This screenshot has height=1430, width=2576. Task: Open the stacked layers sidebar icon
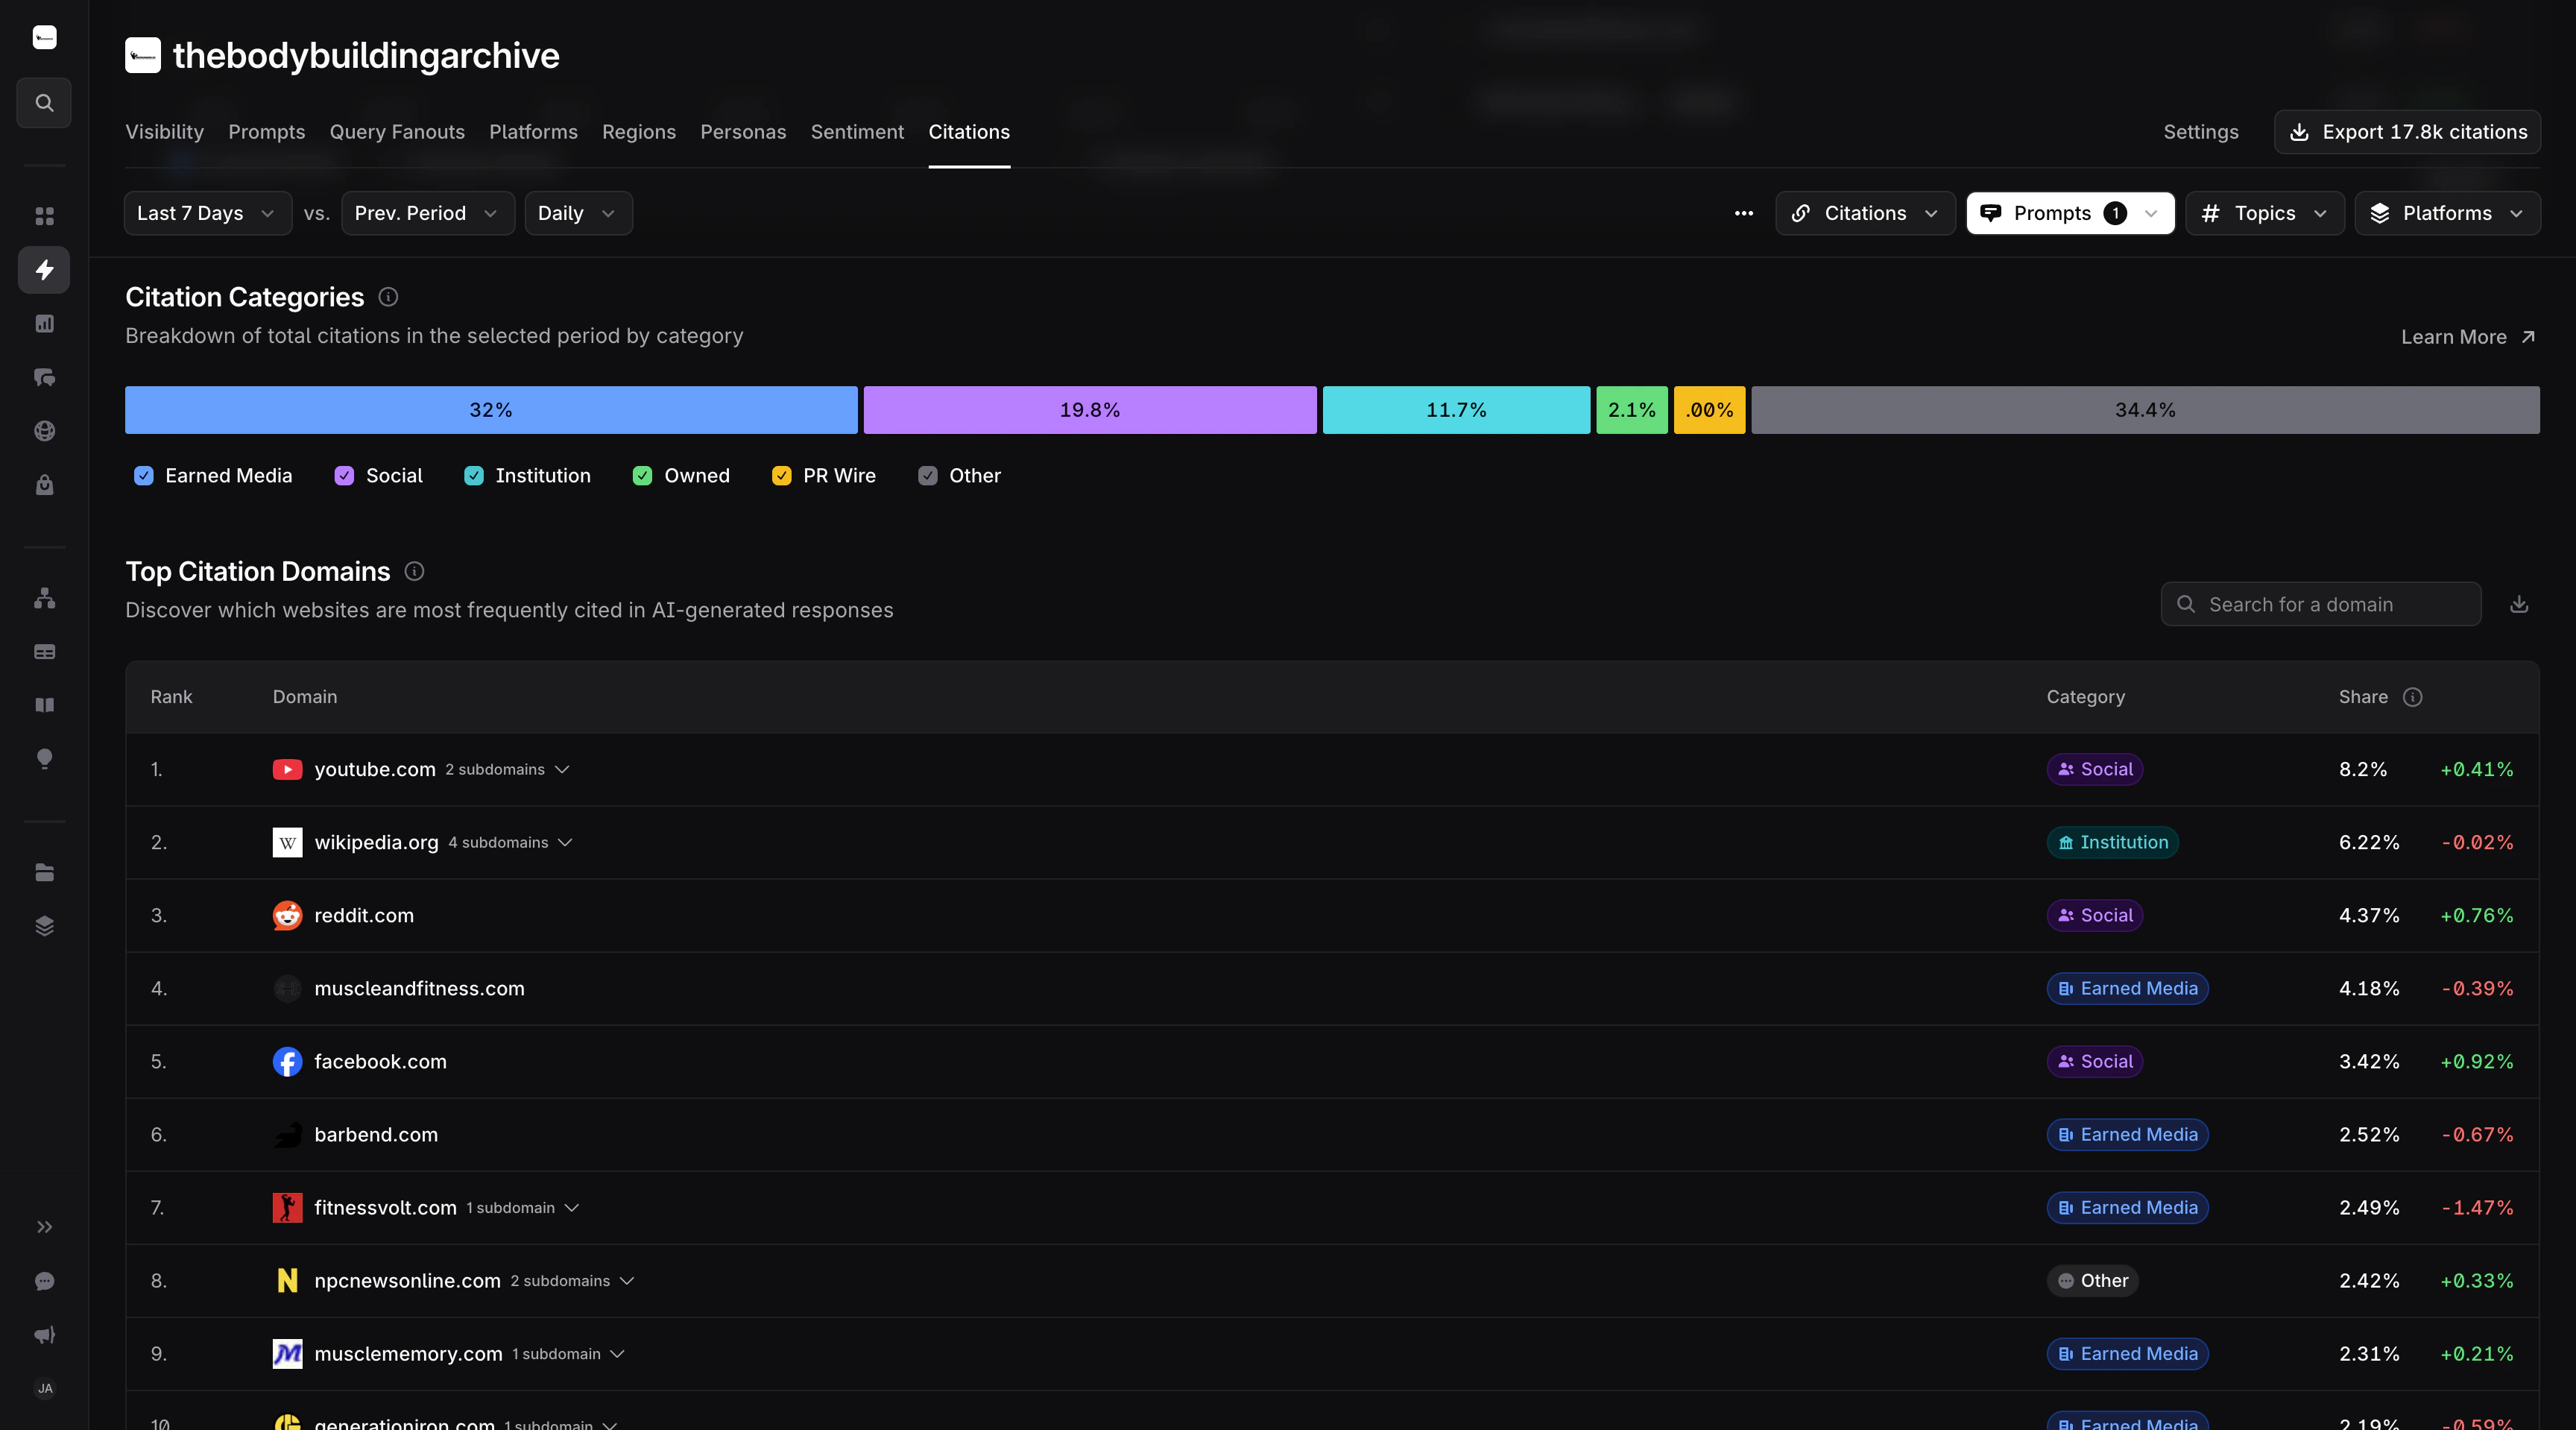[x=44, y=926]
